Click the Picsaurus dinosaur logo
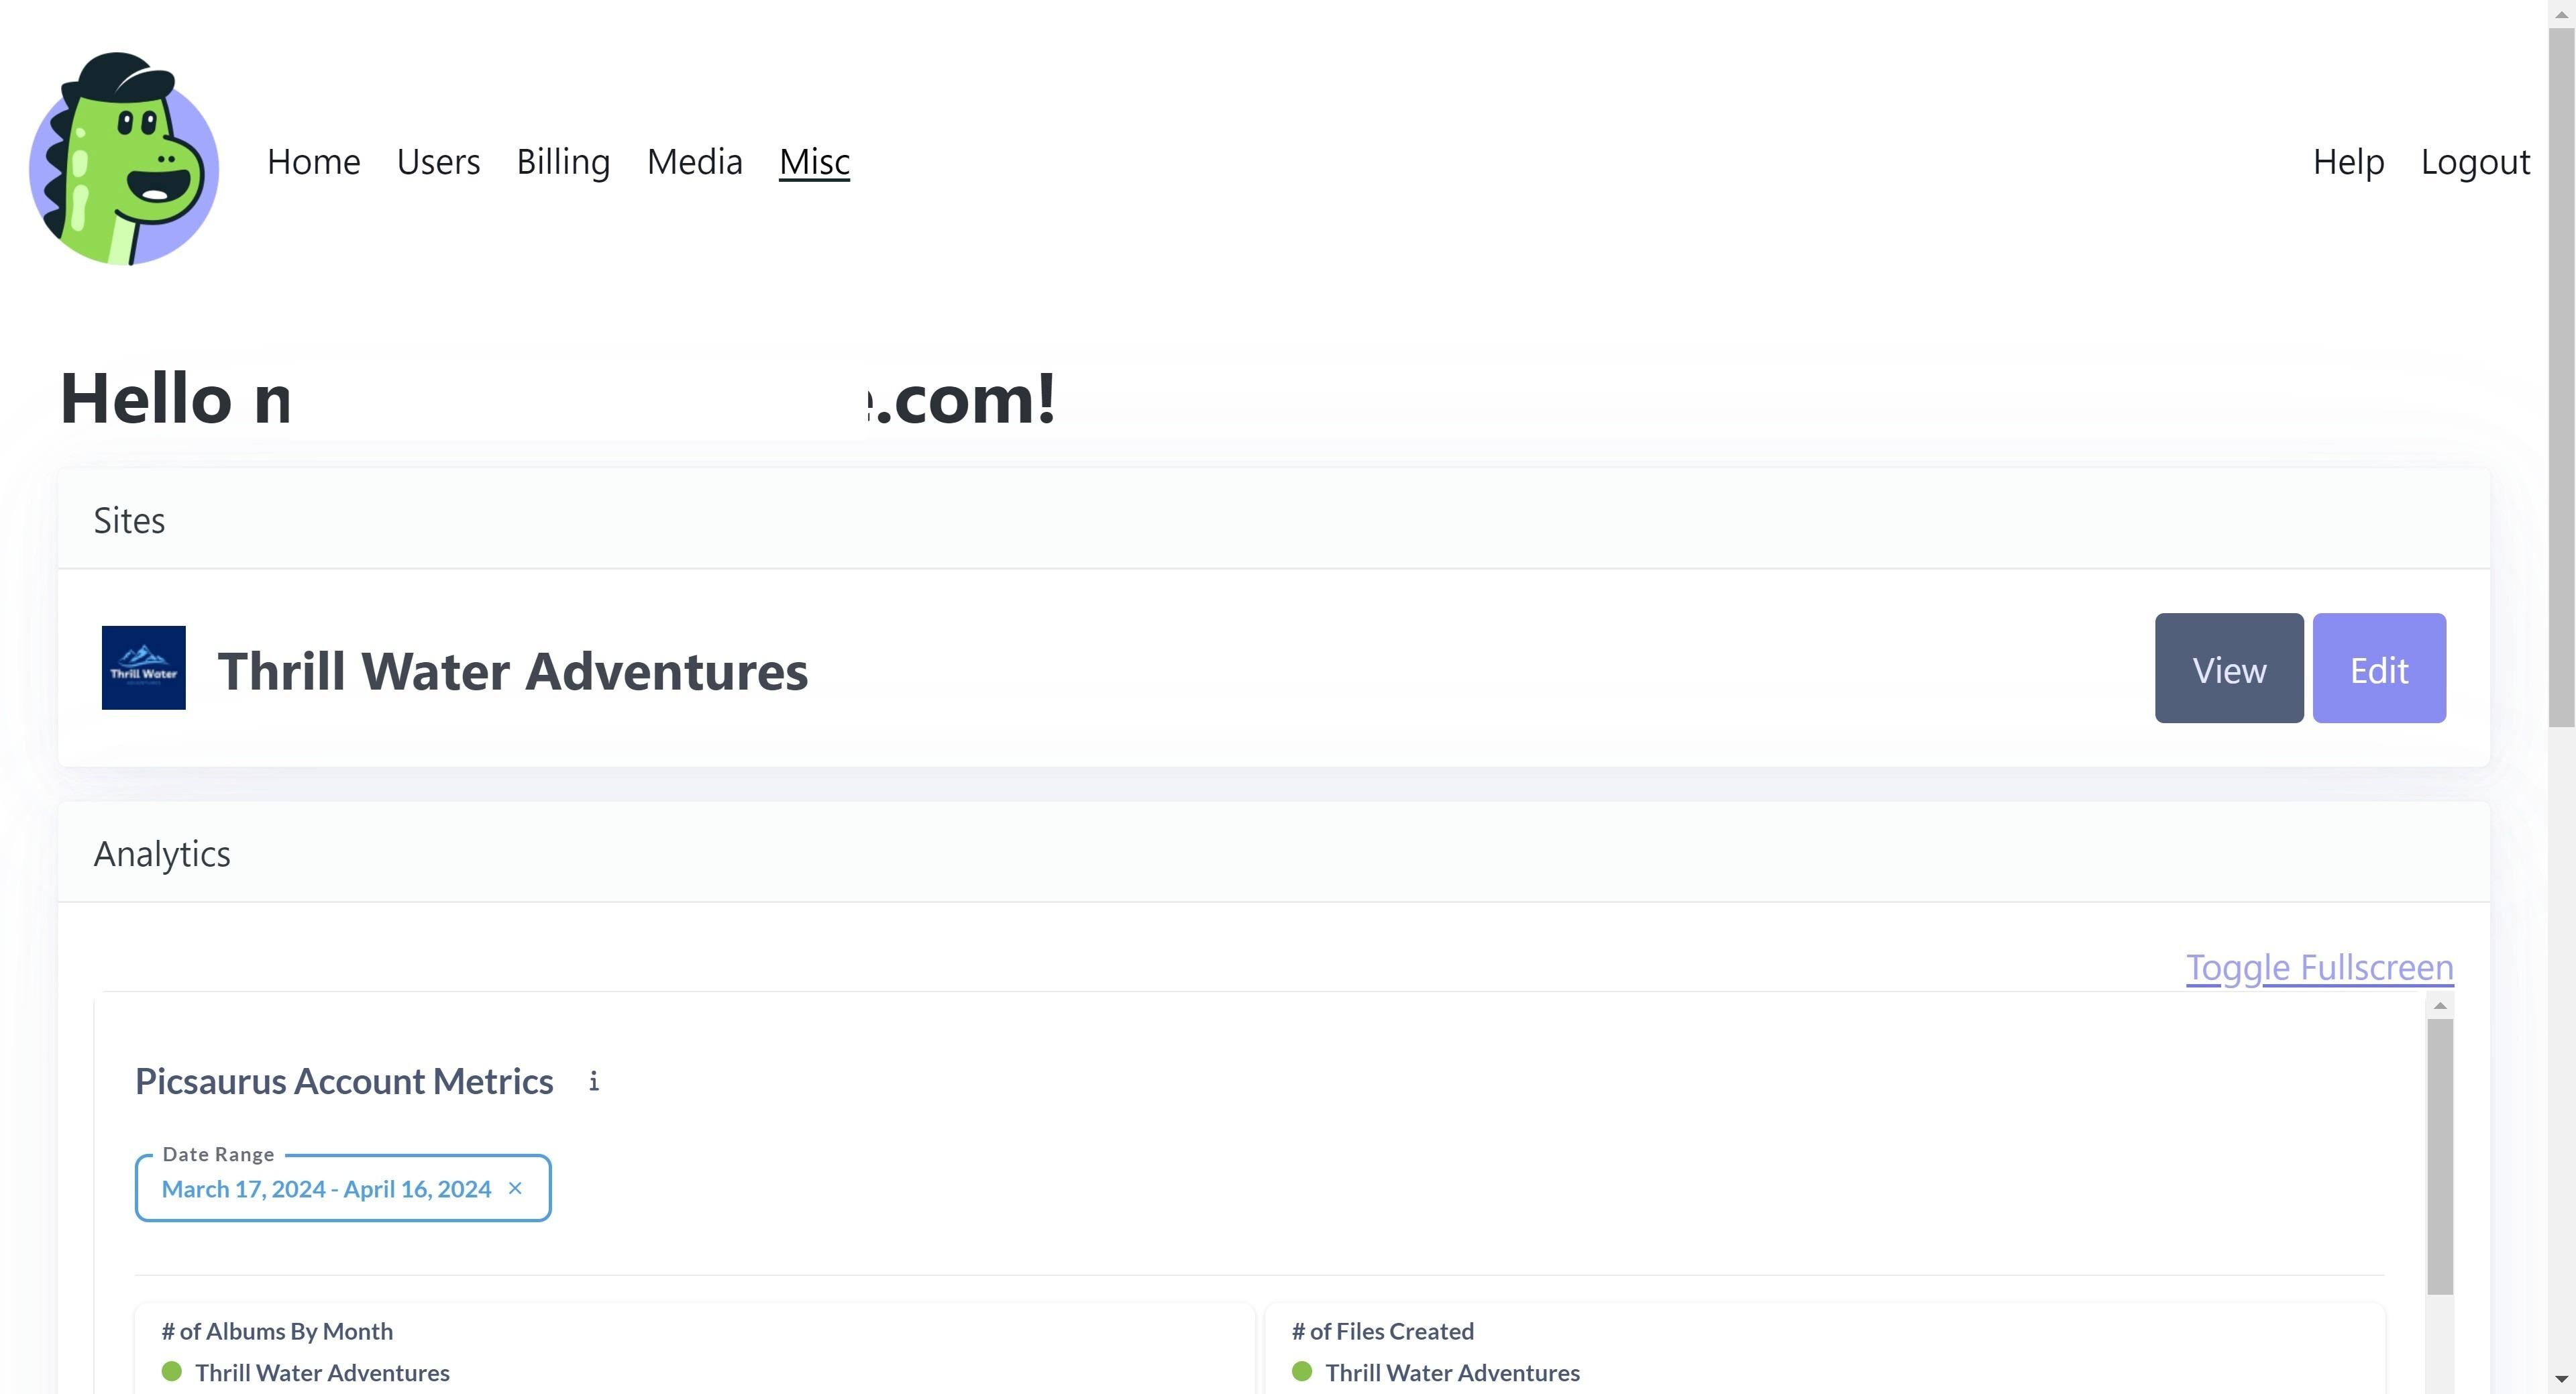The image size is (2576, 1394). point(124,160)
